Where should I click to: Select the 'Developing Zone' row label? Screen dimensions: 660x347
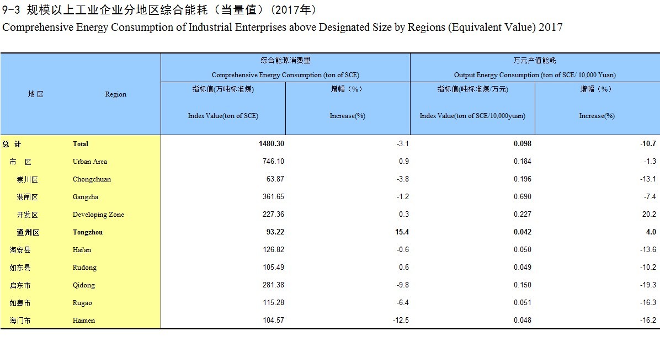coord(98,215)
